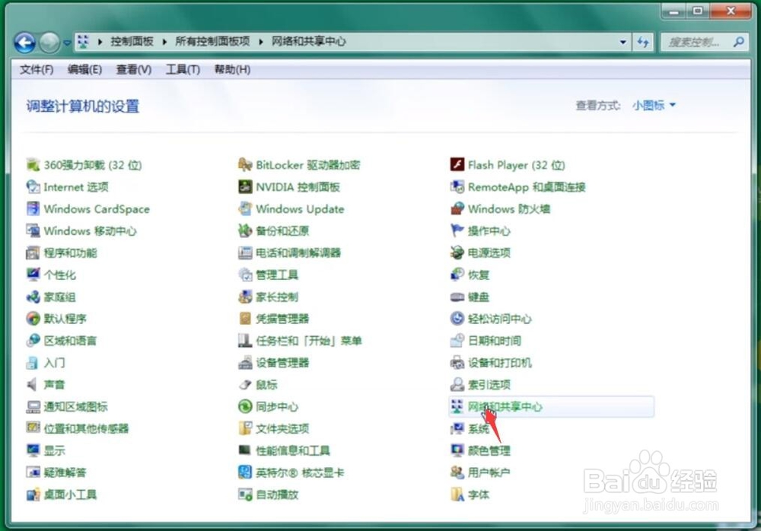Open the recent pages dropdown arrow
Screen dimensions: 761x531
[67, 43]
